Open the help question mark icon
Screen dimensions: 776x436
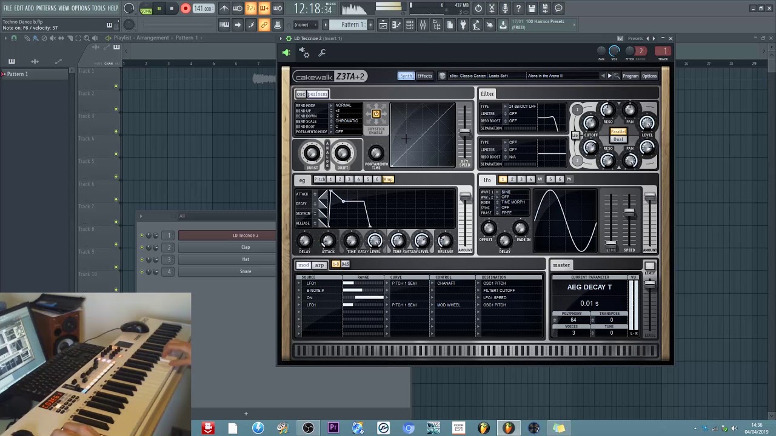518,8
